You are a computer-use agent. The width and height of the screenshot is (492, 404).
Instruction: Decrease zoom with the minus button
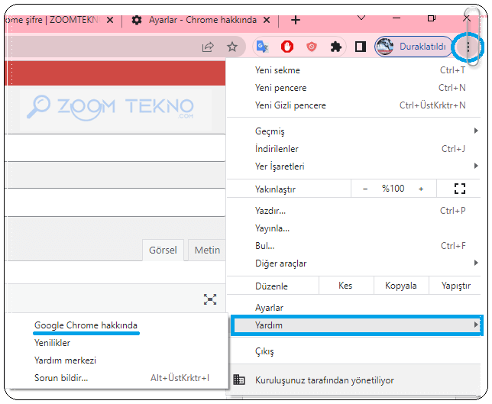click(365, 189)
